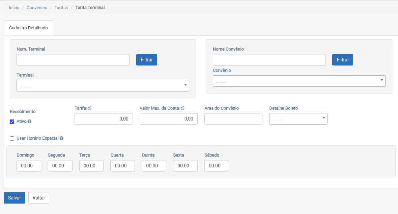Screen dimensions: 398x214
Task: Focus the Num. Terminal input field
Action: (73, 60)
